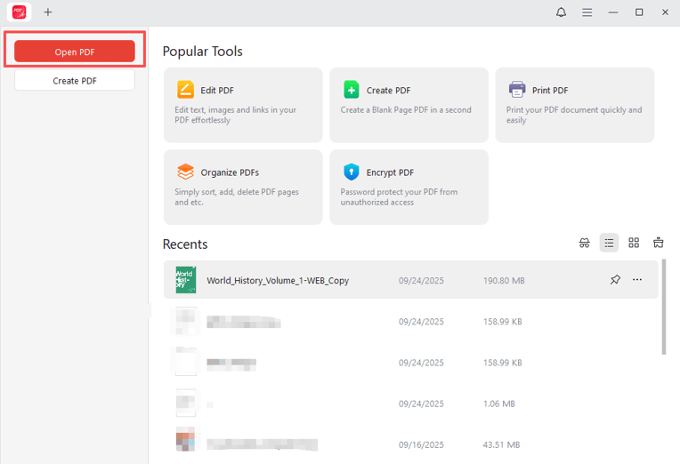This screenshot has width=680, height=464.
Task: Launch the Print PDF tool
Action: (x=574, y=105)
